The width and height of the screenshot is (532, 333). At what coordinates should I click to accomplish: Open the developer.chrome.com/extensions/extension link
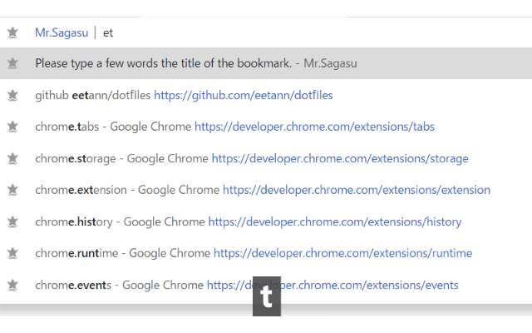pyautogui.click(x=357, y=190)
